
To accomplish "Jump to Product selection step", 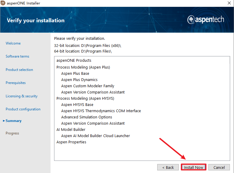I will coord(19,70).
